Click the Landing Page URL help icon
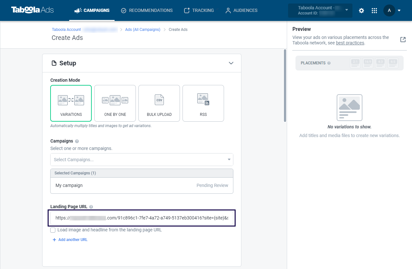Image resolution: width=412 pixels, height=269 pixels. tap(91, 207)
